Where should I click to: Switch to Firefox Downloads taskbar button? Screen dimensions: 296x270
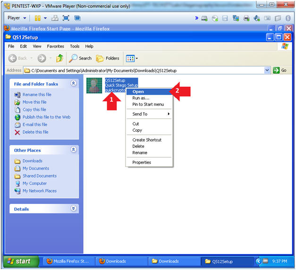tap(121, 262)
